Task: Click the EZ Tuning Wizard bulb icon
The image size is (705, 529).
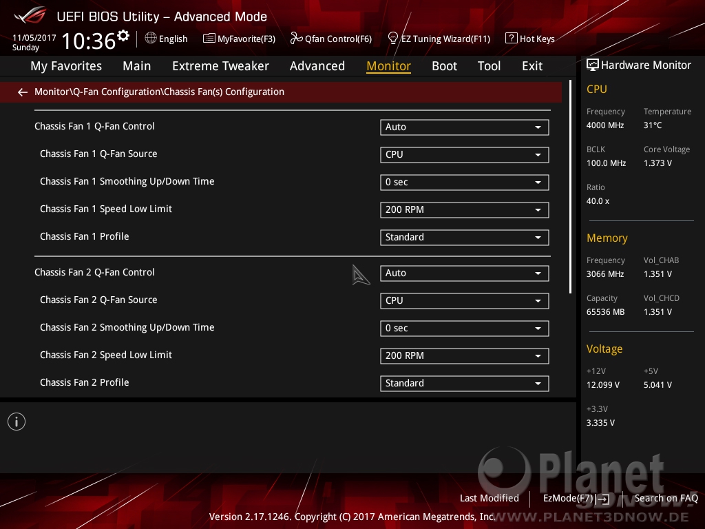Action: [x=392, y=39]
